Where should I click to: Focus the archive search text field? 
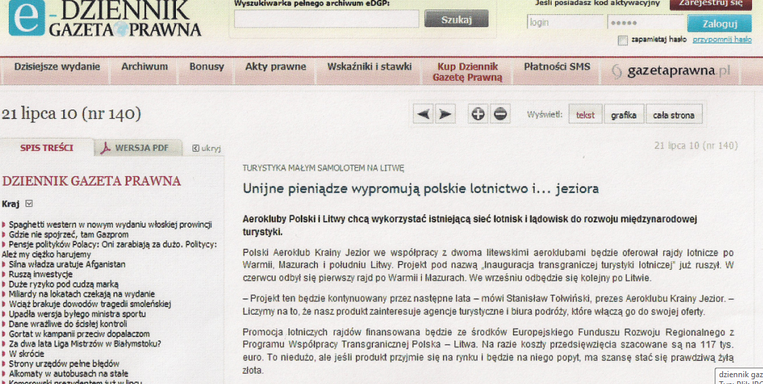pos(326,19)
